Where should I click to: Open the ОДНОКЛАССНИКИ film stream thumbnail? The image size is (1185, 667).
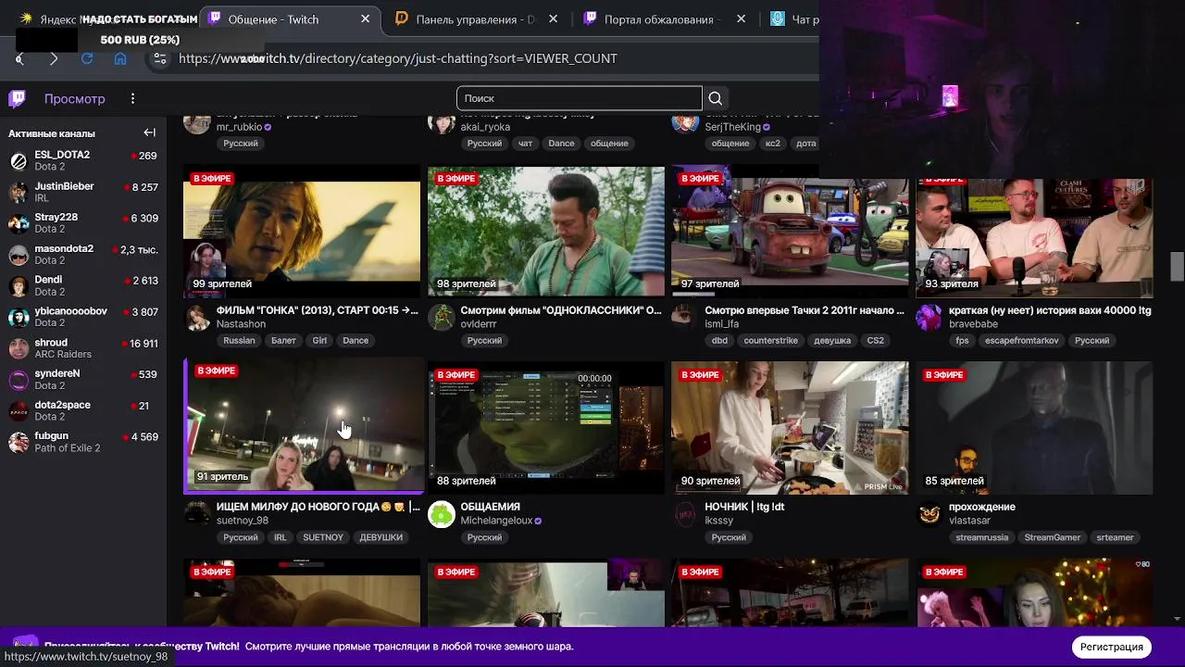point(546,231)
